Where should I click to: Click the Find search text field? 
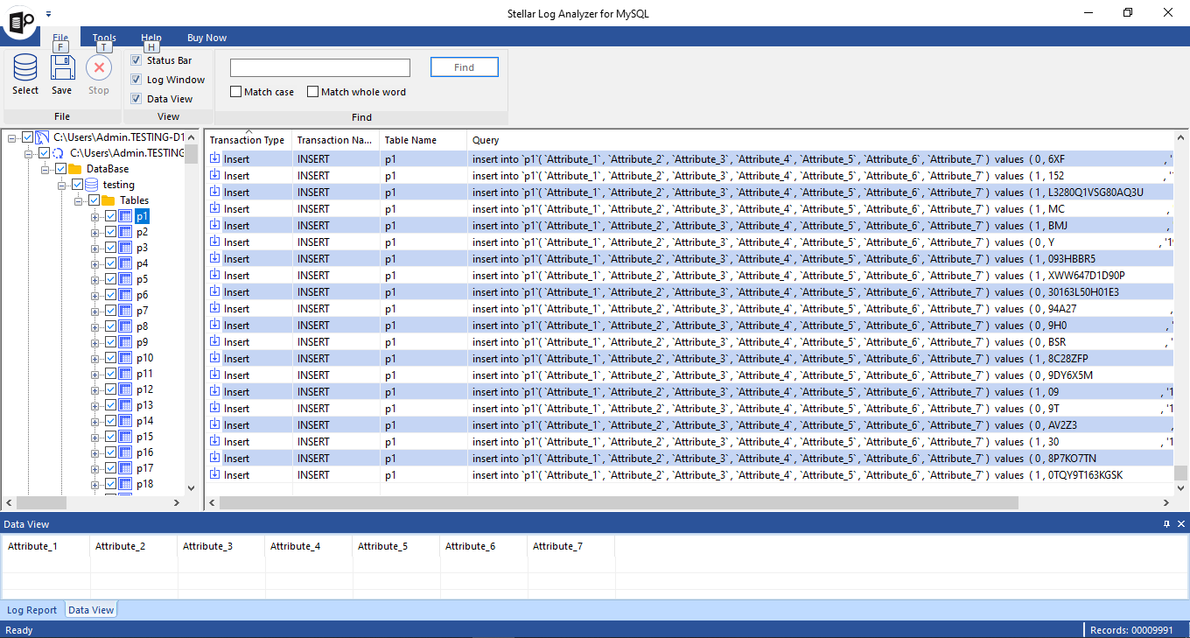[320, 67]
